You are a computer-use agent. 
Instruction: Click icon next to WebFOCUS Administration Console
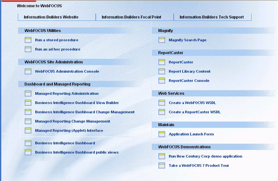pyautogui.click(x=28, y=71)
